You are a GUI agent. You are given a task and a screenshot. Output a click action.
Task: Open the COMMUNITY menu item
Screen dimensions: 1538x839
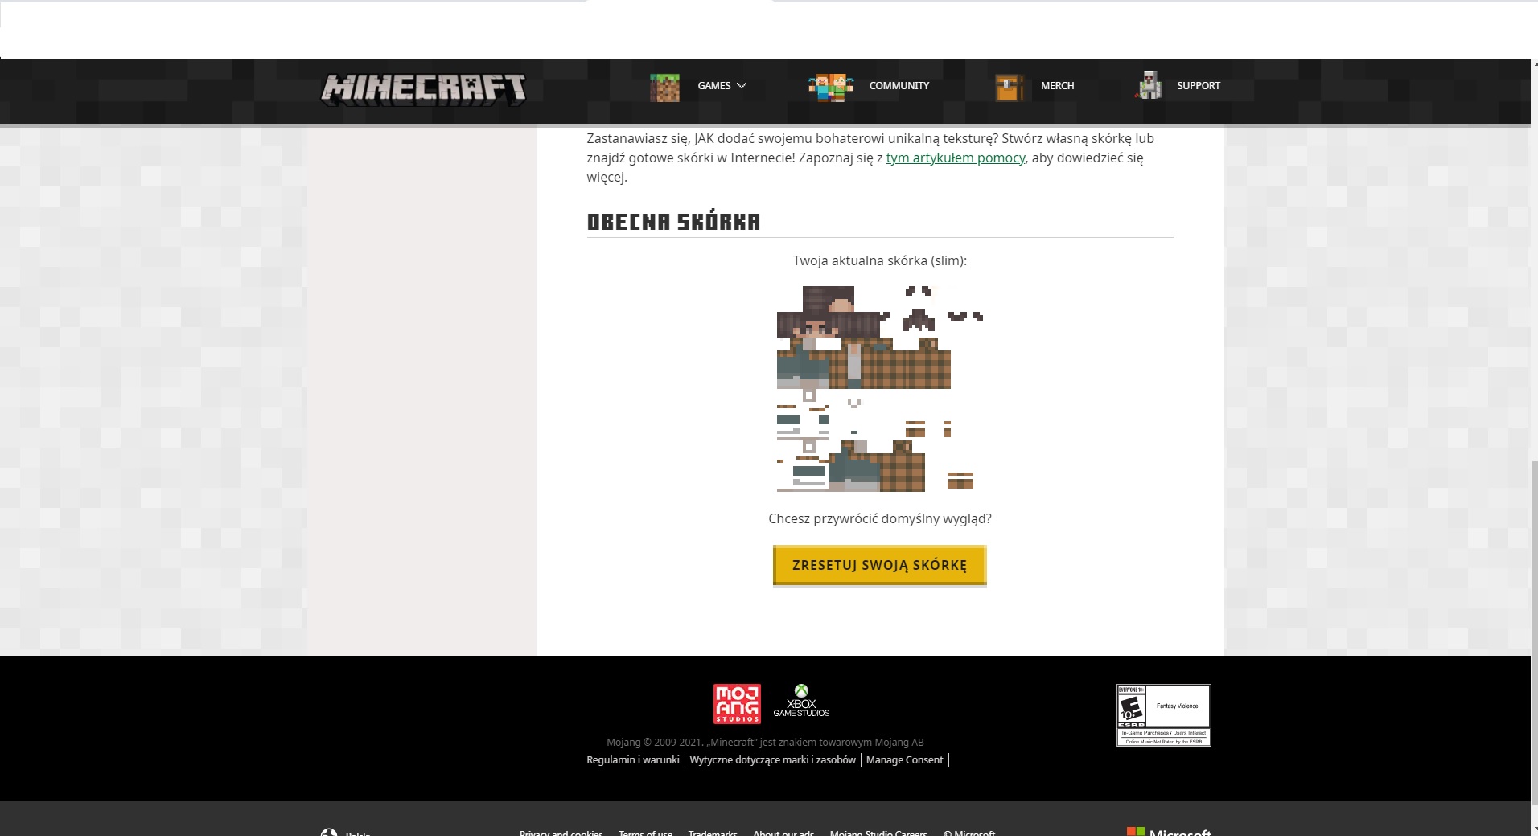[x=899, y=86]
